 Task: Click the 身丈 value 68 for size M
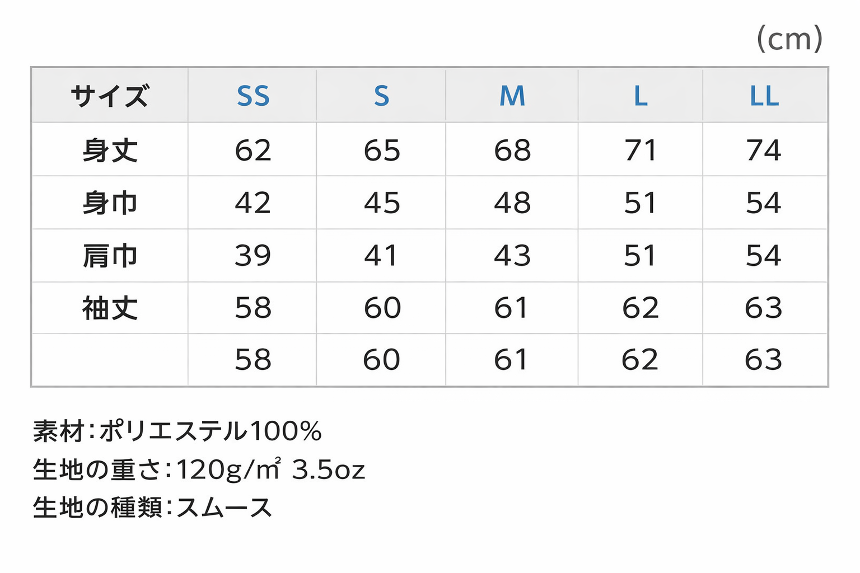coord(512,150)
